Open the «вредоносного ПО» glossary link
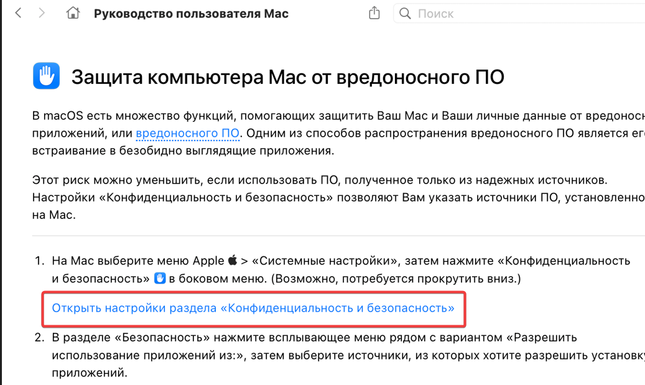The image size is (645, 385). [x=187, y=133]
